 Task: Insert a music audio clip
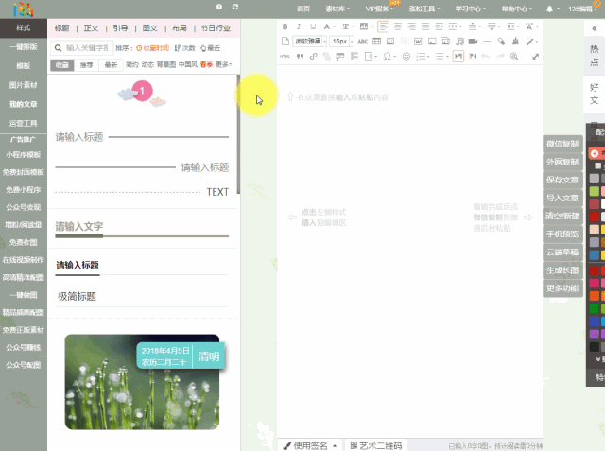459,42
